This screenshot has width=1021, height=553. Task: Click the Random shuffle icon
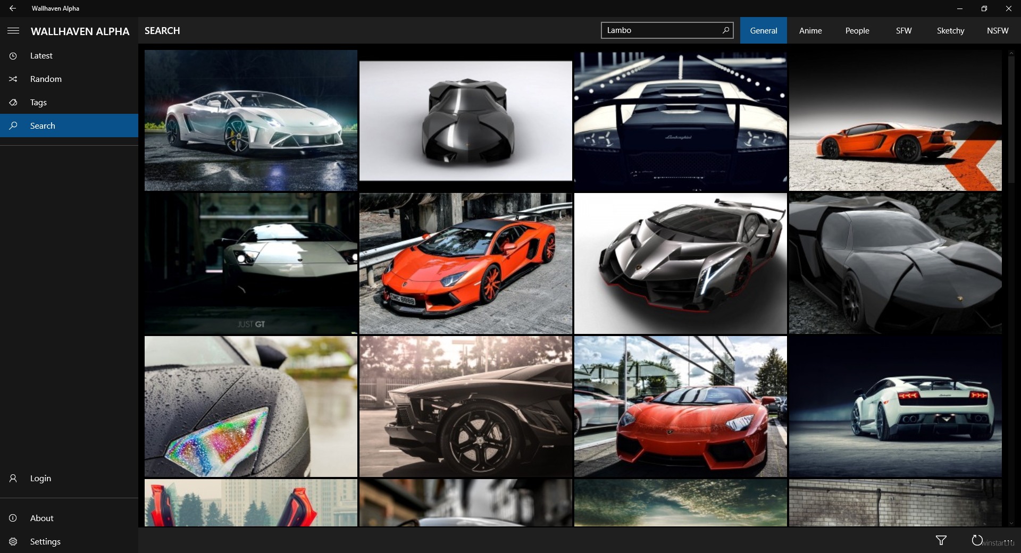click(13, 79)
